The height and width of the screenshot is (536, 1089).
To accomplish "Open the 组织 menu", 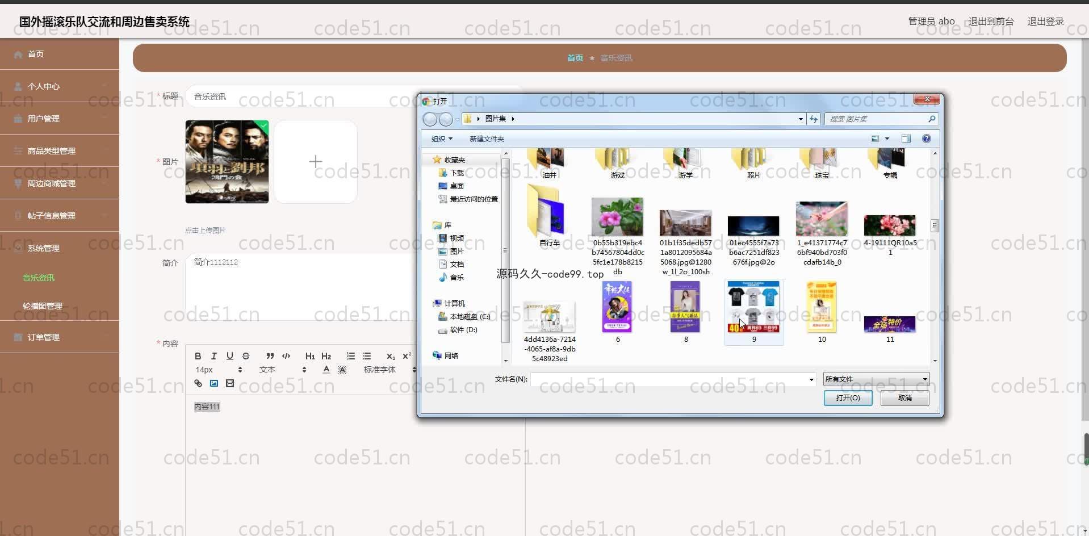I will tap(442, 139).
